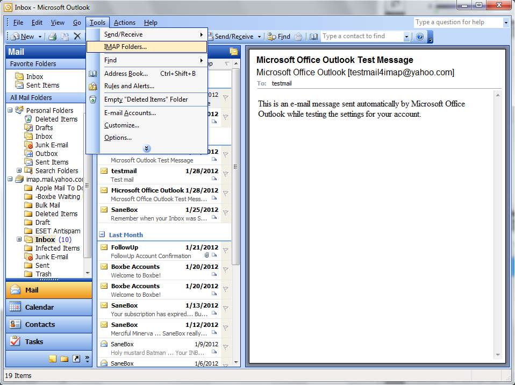Click the Find toolbar button

(279, 37)
